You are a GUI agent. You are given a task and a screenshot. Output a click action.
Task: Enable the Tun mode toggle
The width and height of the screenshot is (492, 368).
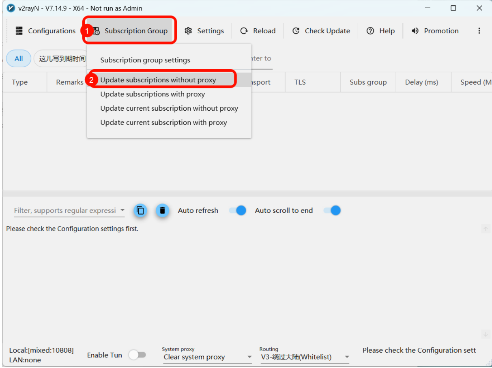137,355
